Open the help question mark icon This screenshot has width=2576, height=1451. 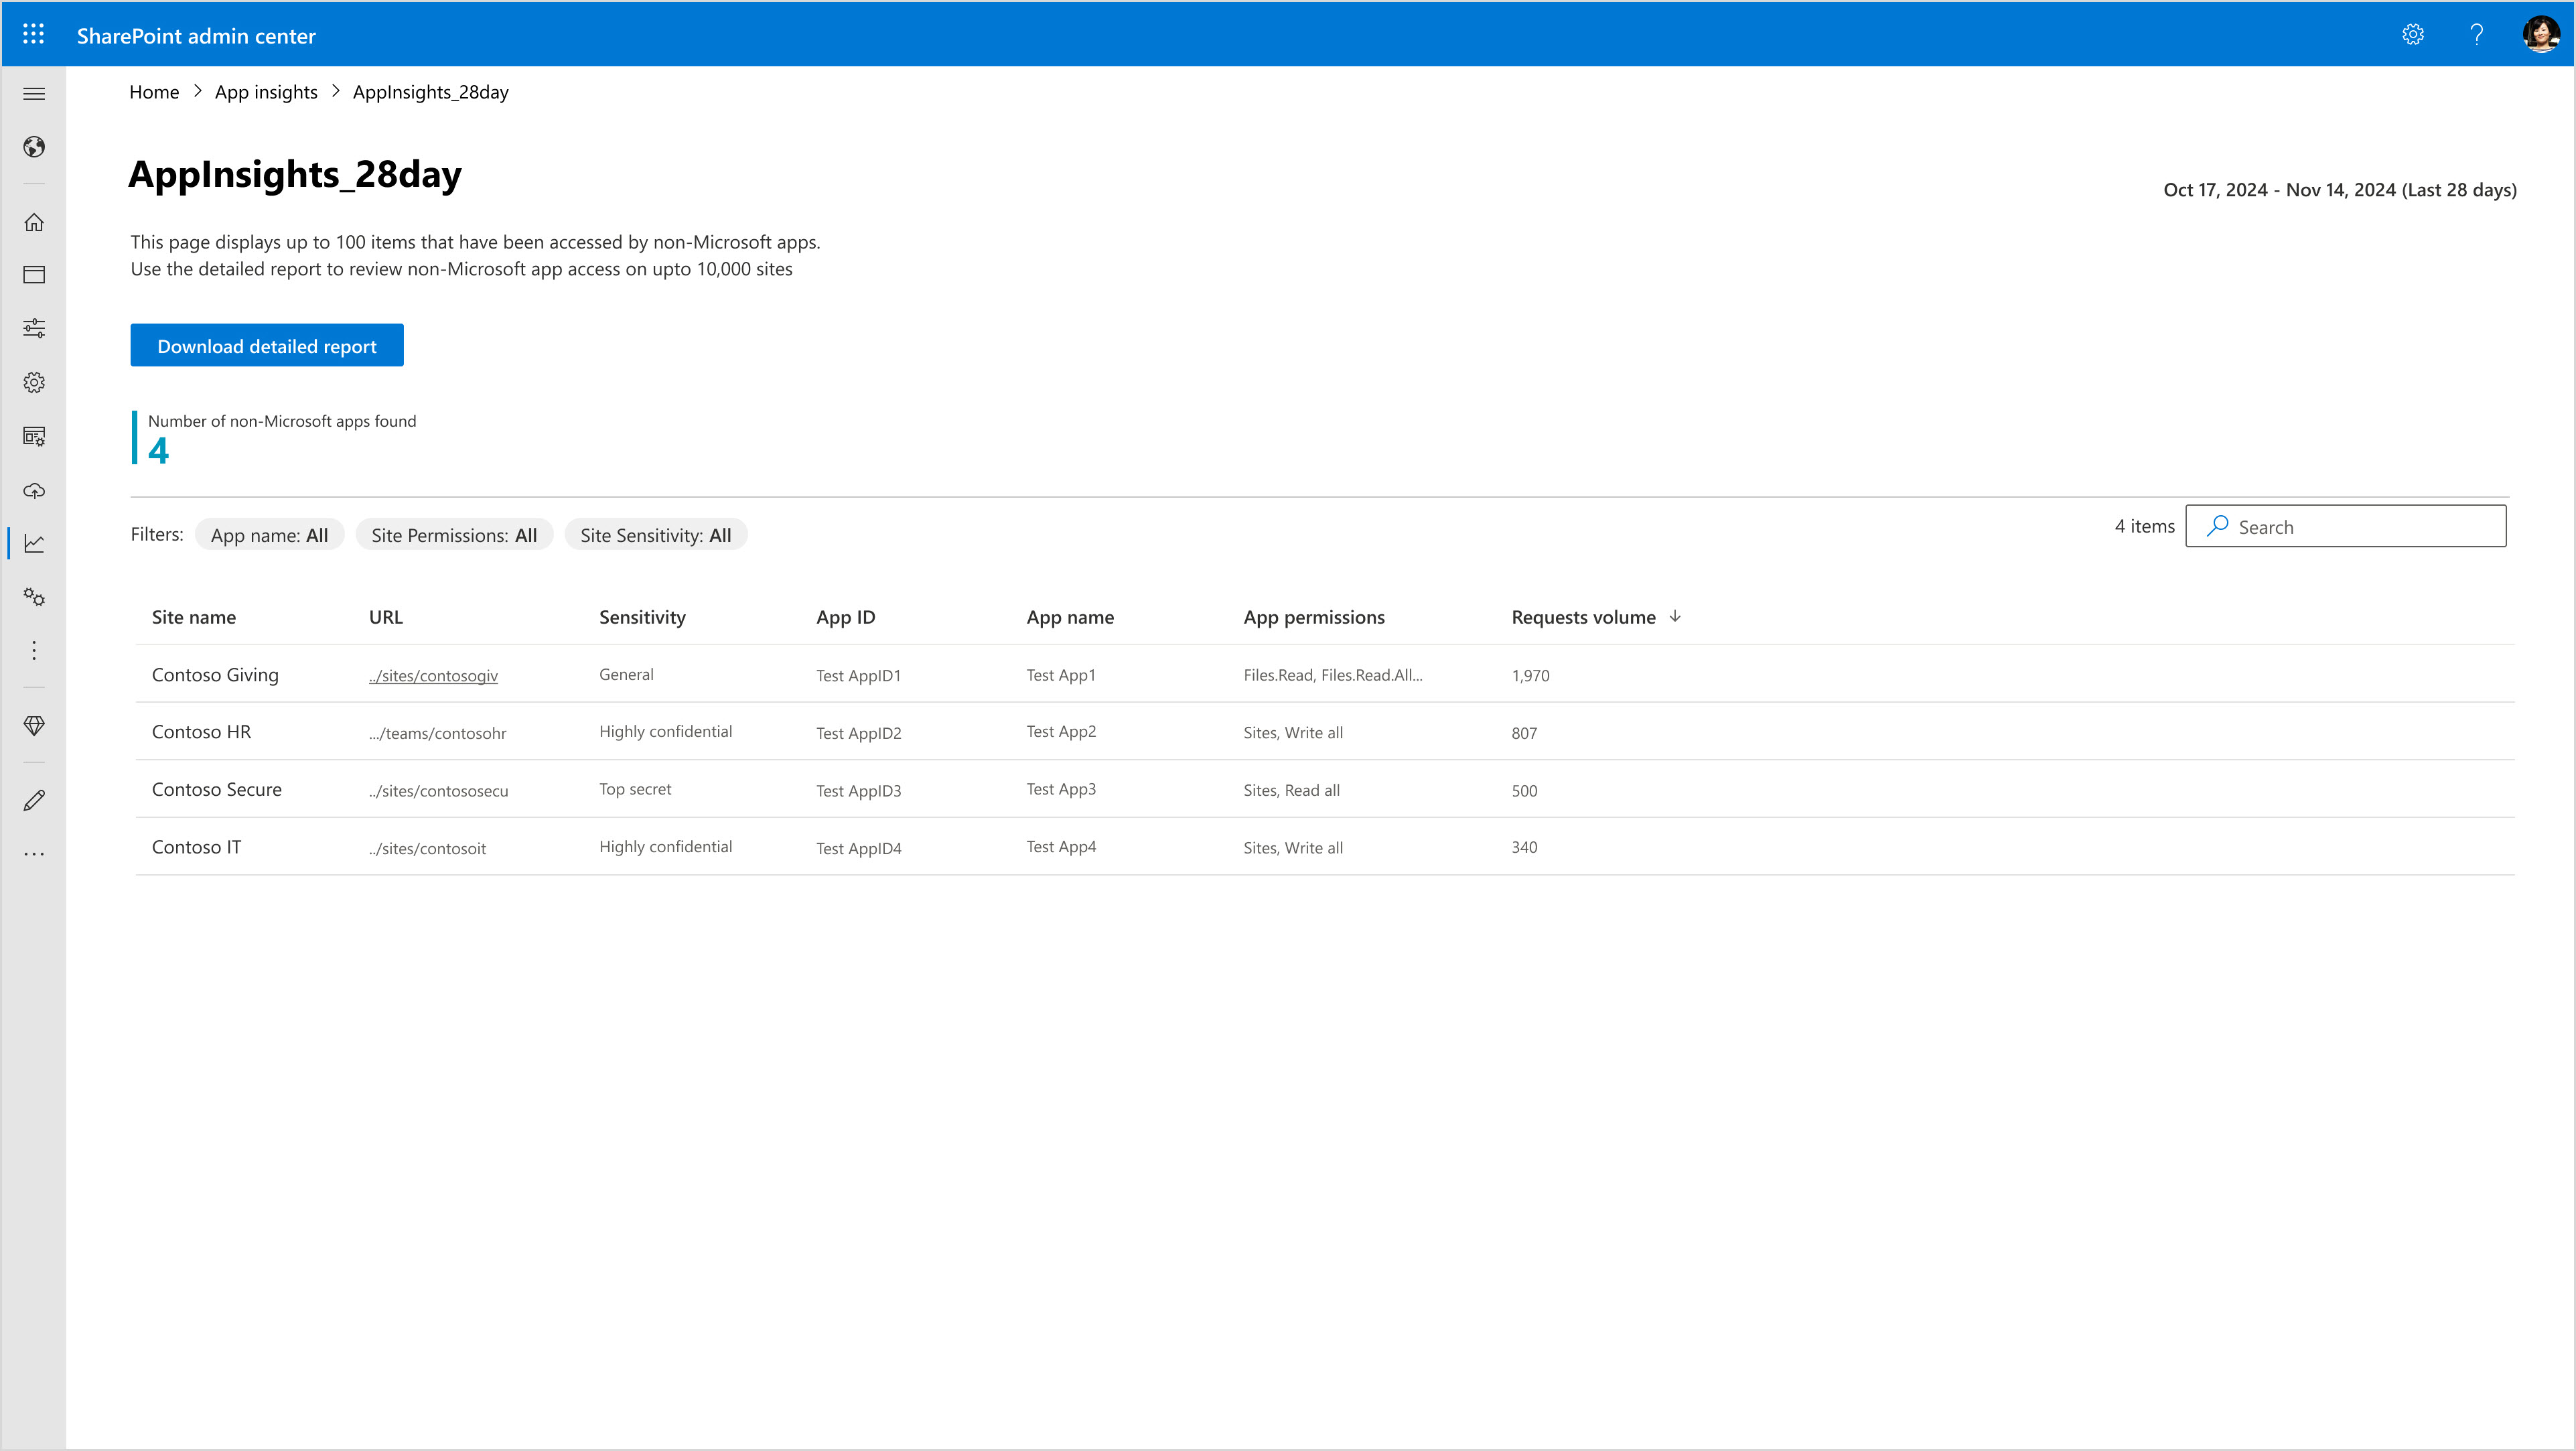pyautogui.click(x=2476, y=35)
